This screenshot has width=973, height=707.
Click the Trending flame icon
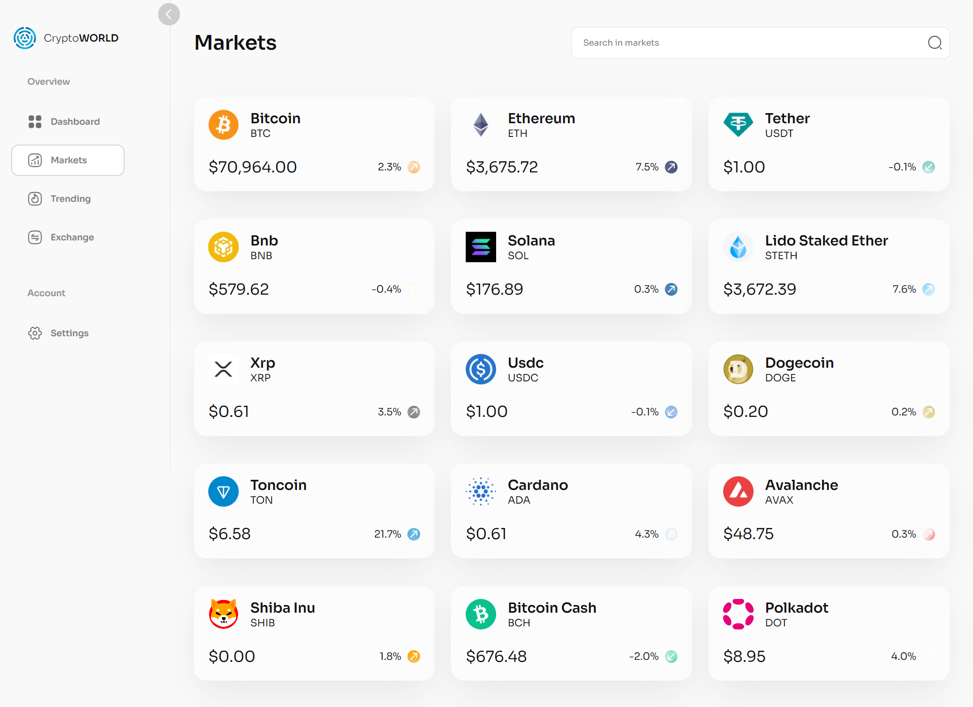coord(35,199)
